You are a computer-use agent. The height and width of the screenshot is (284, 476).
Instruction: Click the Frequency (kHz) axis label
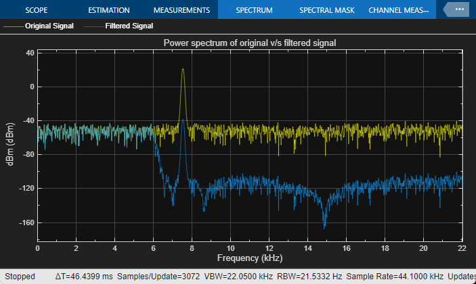click(250, 258)
